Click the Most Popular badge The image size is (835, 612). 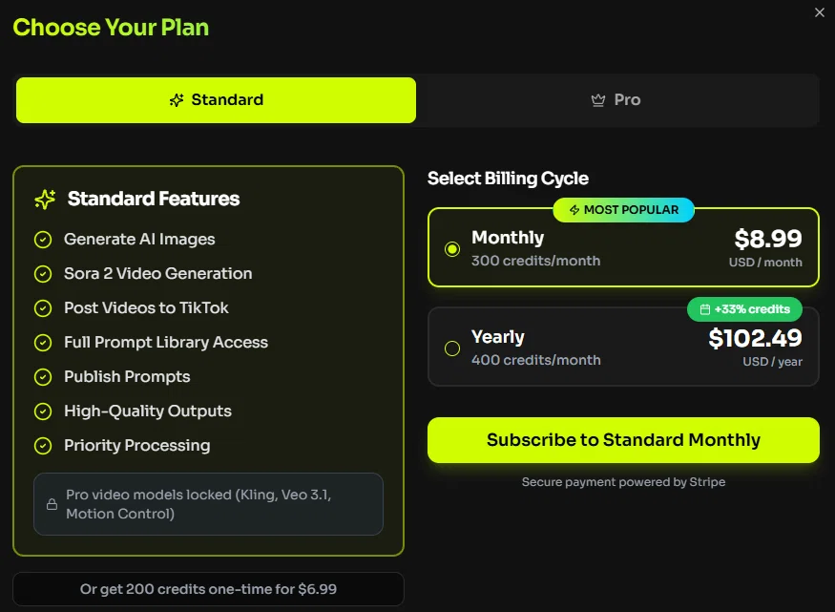(x=623, y=210)
